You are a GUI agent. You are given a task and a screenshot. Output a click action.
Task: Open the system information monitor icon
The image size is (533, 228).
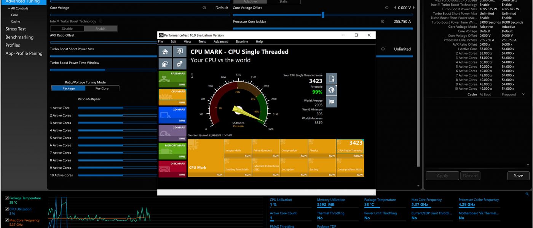[180, 52]
